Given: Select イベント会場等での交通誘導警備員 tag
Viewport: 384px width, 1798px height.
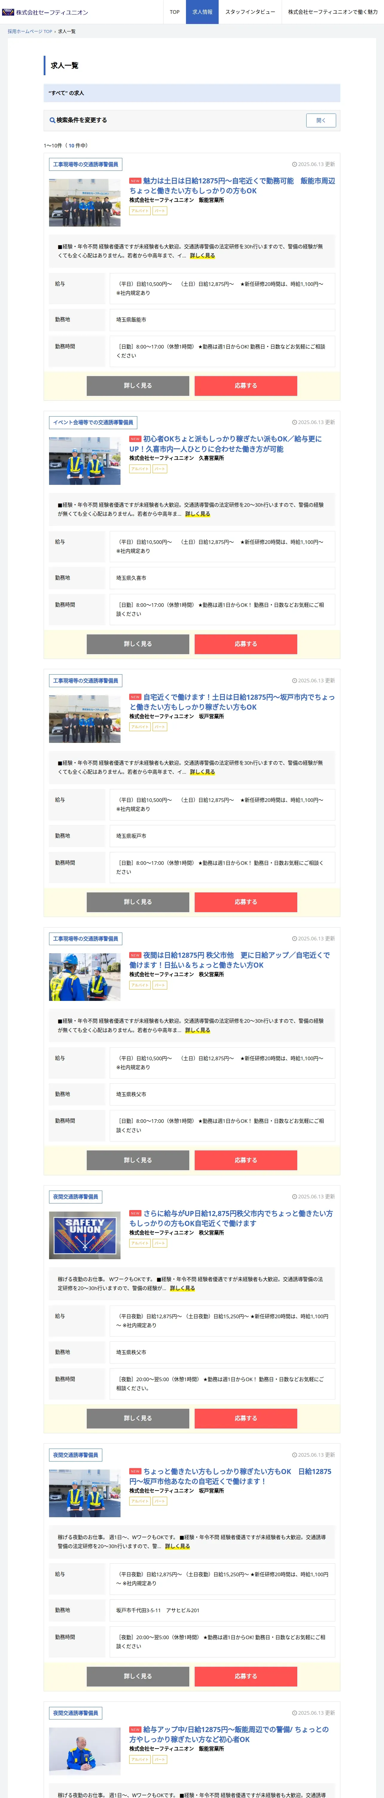Looking at the screenshot, I should pyautogui.click(x=93, y=422).
